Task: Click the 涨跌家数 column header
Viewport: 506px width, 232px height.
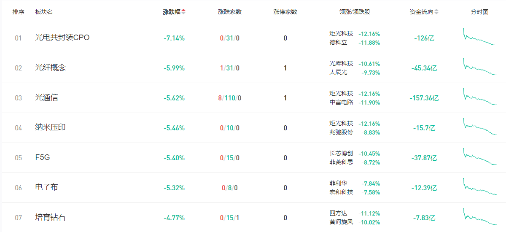Action: [x=230, y=12]
